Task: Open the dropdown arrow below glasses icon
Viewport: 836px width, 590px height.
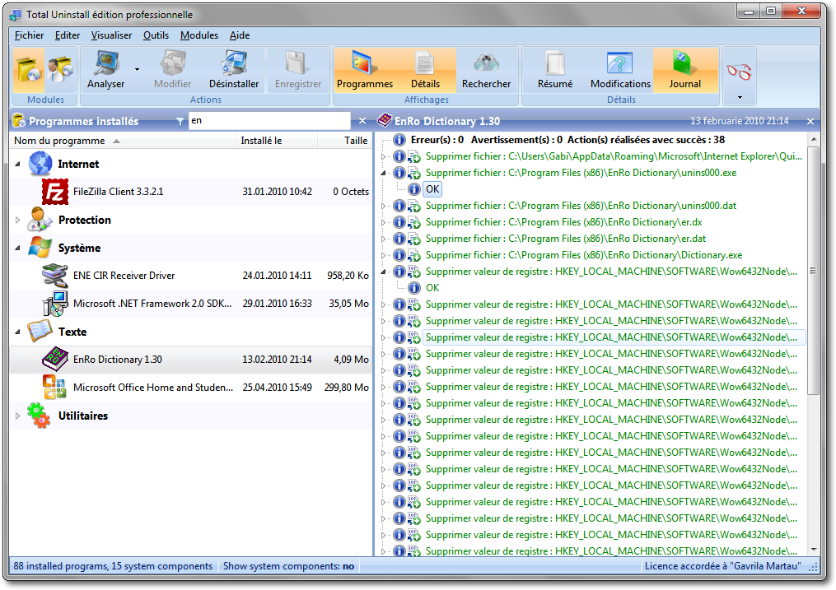Action: pyautogui.click(x=740, y=98)
